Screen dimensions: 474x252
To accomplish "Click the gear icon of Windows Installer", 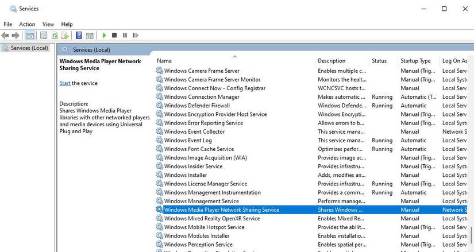I will tap(159, 175).
